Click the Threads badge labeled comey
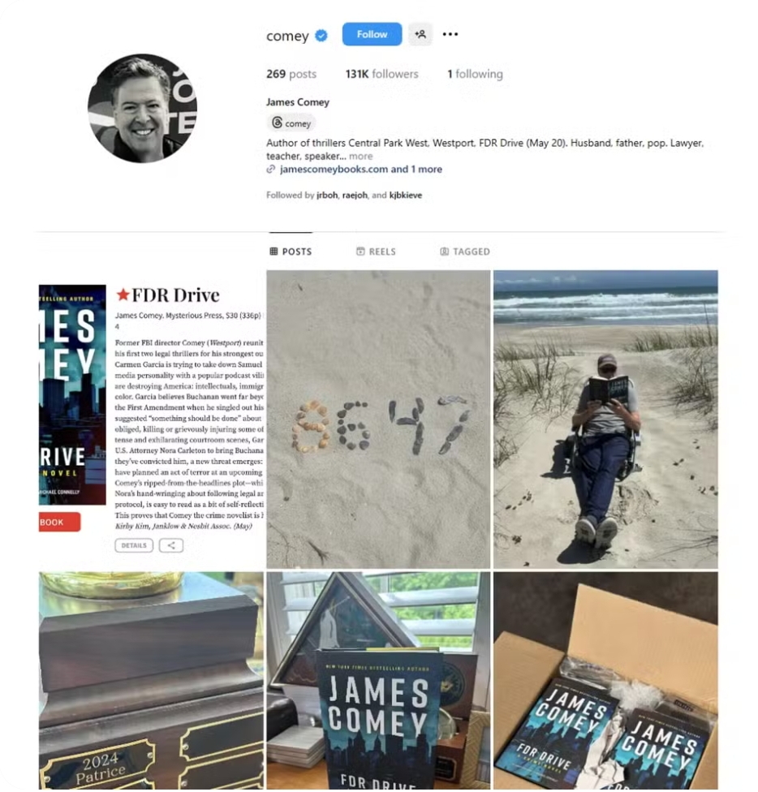The width and height of the screenshot is (758, 792). pos(291,123)
